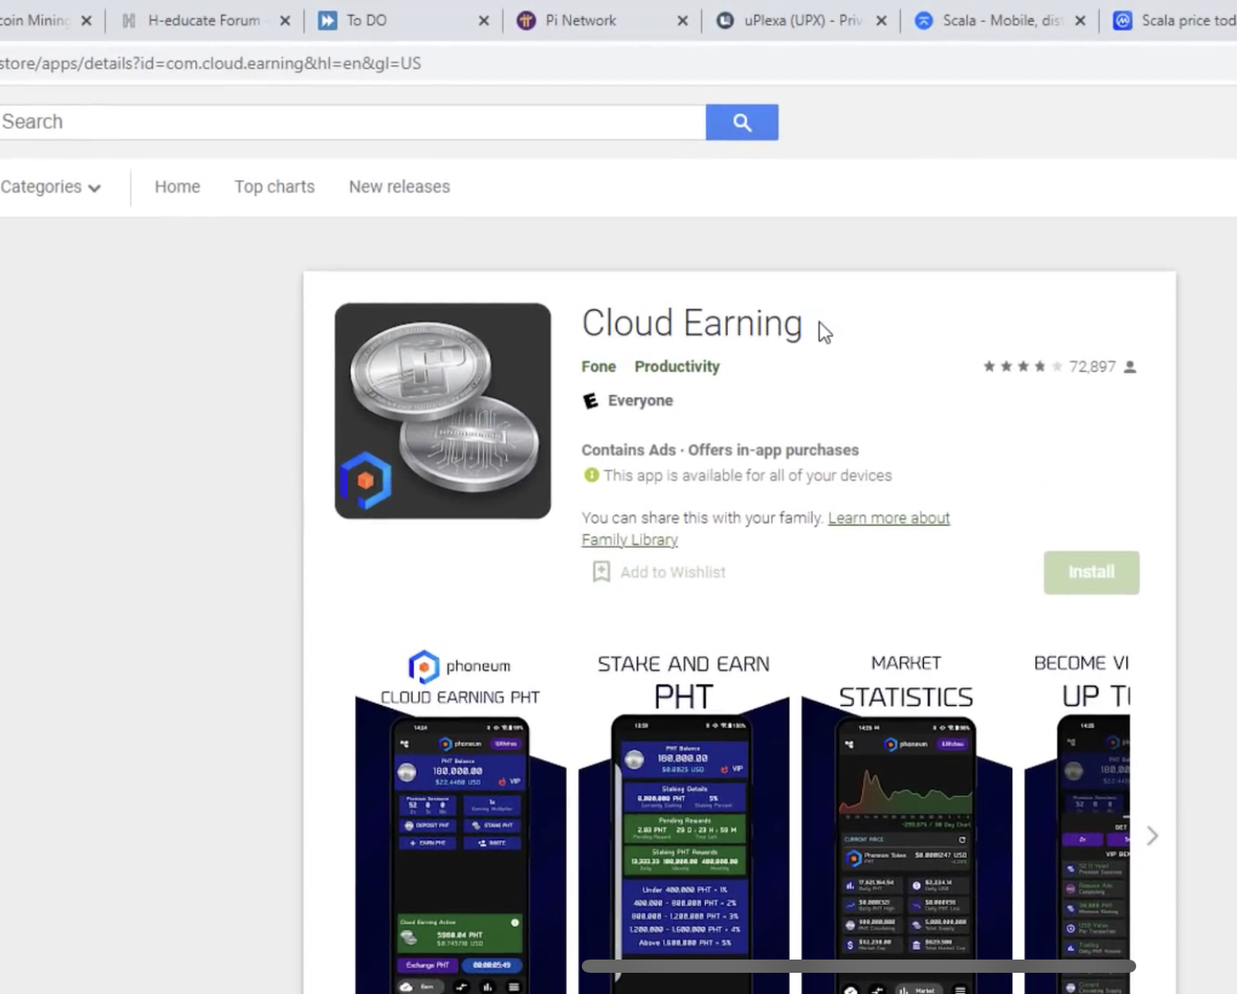The height and width of the screenshot is (994, 1237).
Task: Click the Add to Wishlist bookmark icon
Action: coord(601,572)
